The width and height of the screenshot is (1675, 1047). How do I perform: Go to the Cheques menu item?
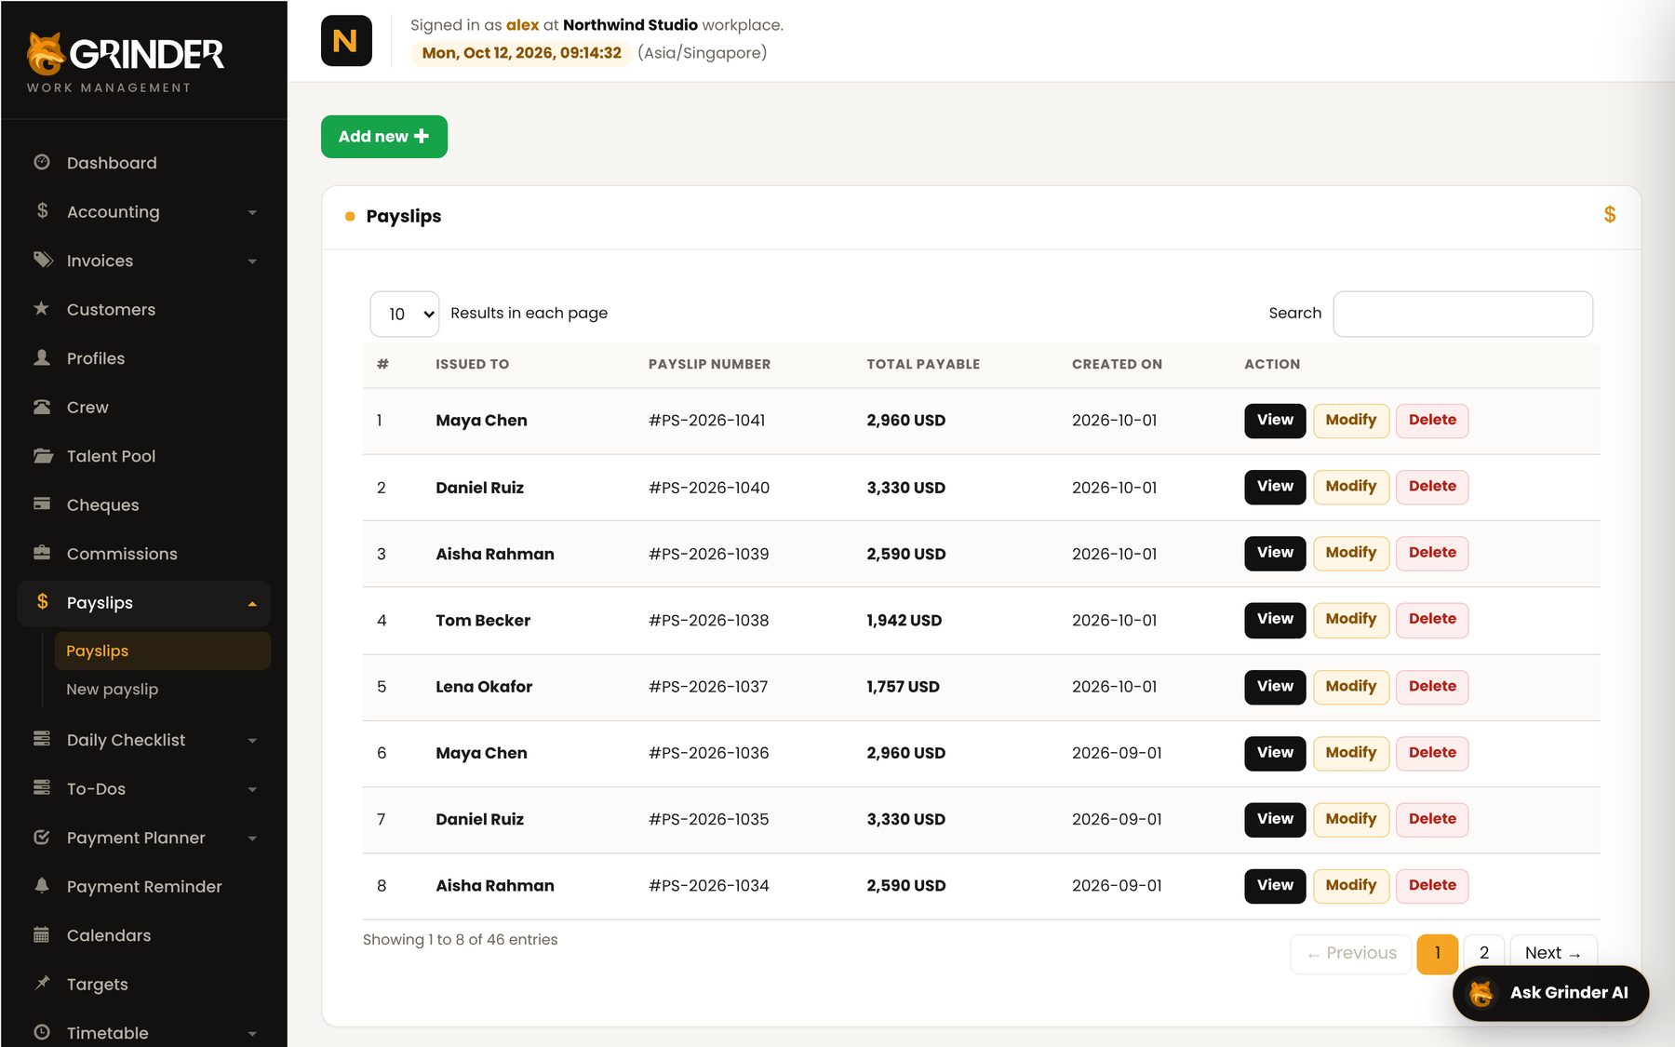click(144, 504)
